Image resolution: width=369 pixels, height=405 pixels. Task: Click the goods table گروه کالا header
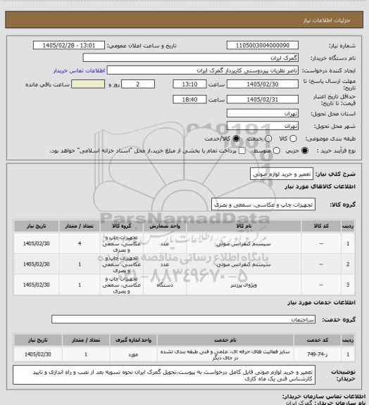coord(122,226)
